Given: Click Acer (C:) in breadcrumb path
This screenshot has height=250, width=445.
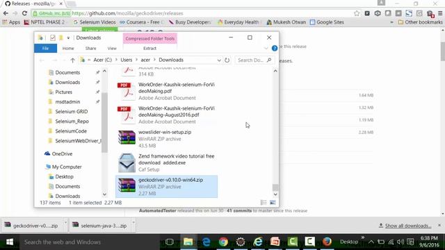Looking at the screenshot, I should point(103,60).
